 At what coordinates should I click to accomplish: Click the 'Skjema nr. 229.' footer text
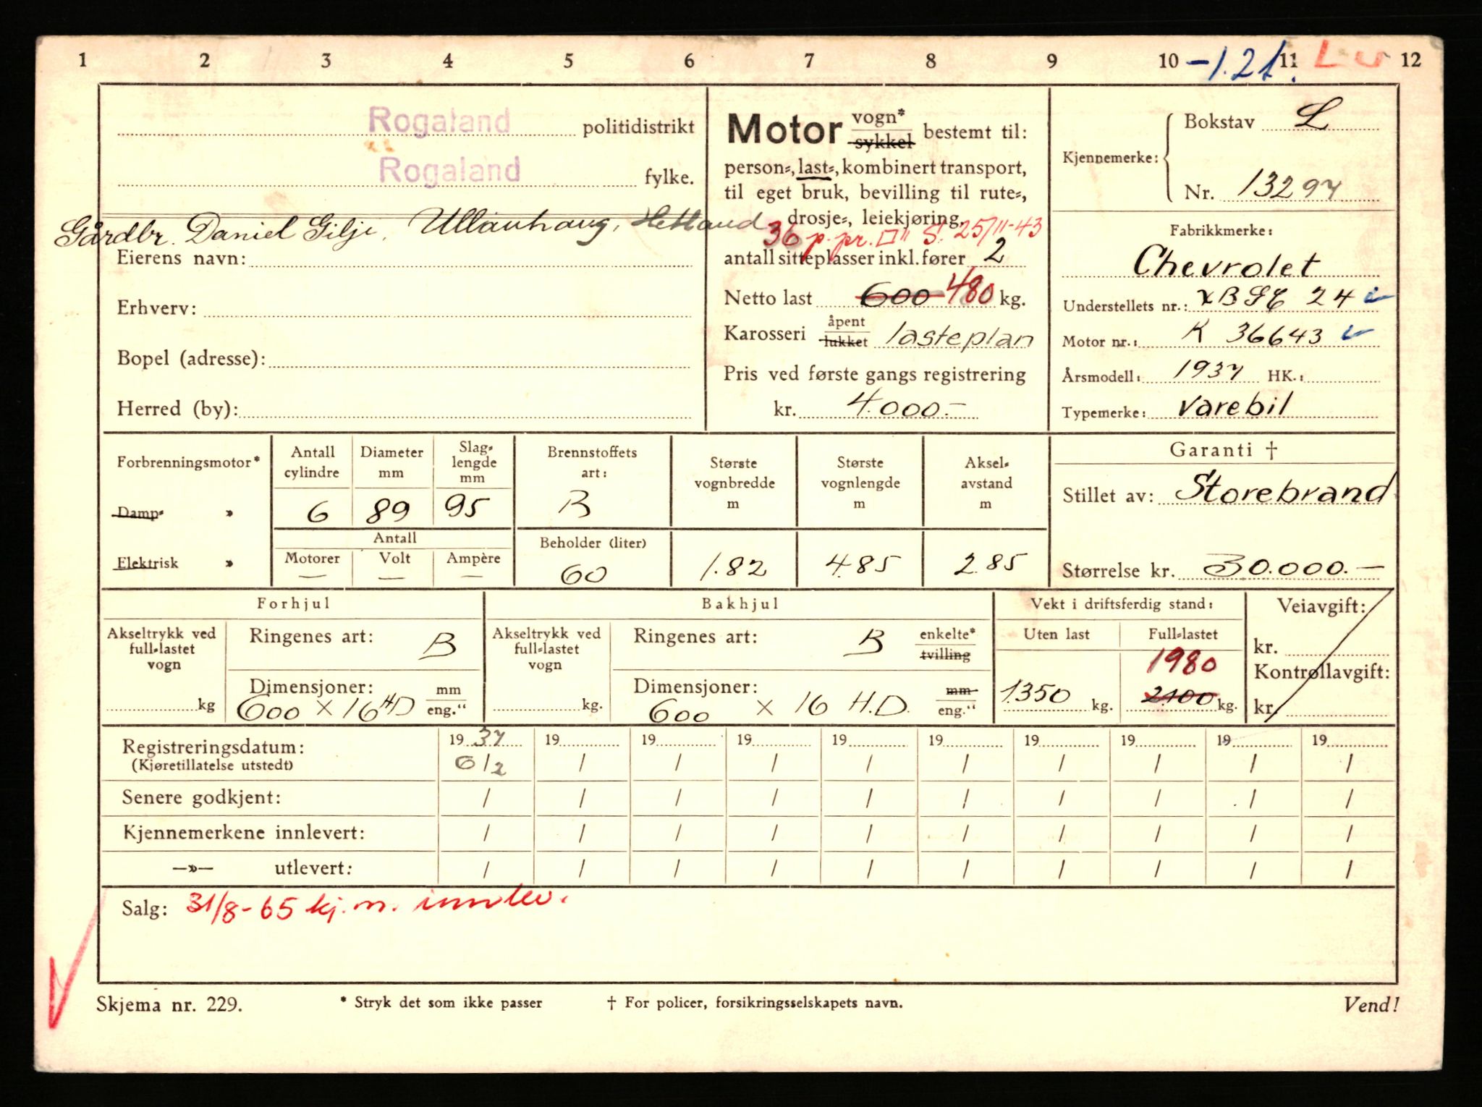169,1004
